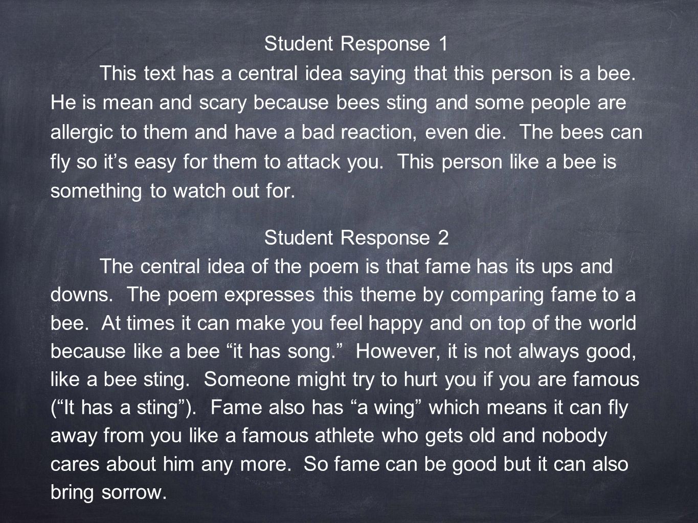Click the line 'The central idea of the poem'

(355, 267)
